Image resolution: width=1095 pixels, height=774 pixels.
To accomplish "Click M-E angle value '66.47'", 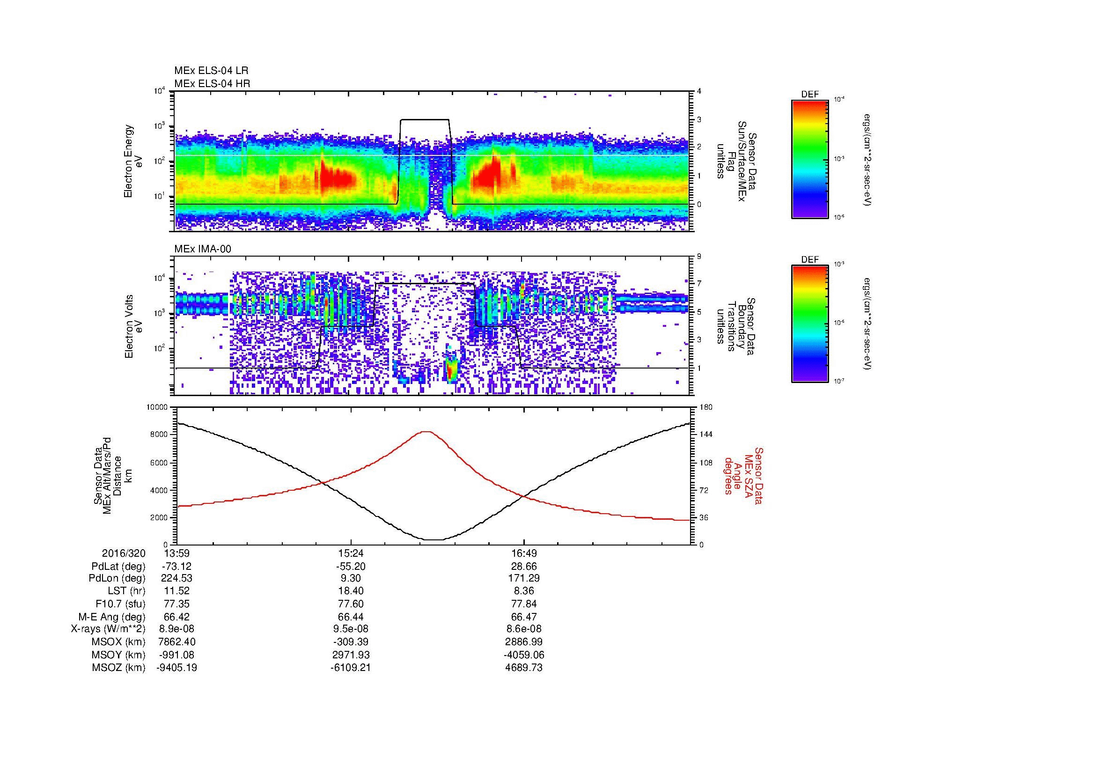I will (x=524, y=617).
